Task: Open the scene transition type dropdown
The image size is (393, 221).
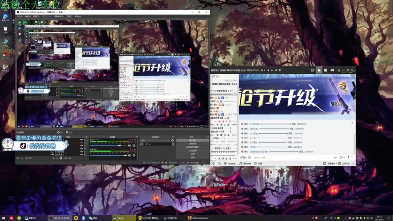Action: [x=155, y=140]
